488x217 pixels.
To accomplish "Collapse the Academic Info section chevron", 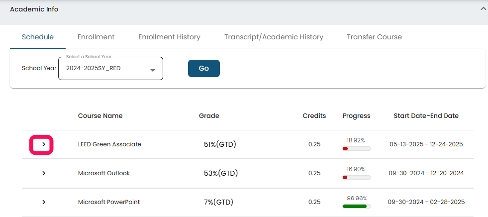I will click(x=483, y=8).
